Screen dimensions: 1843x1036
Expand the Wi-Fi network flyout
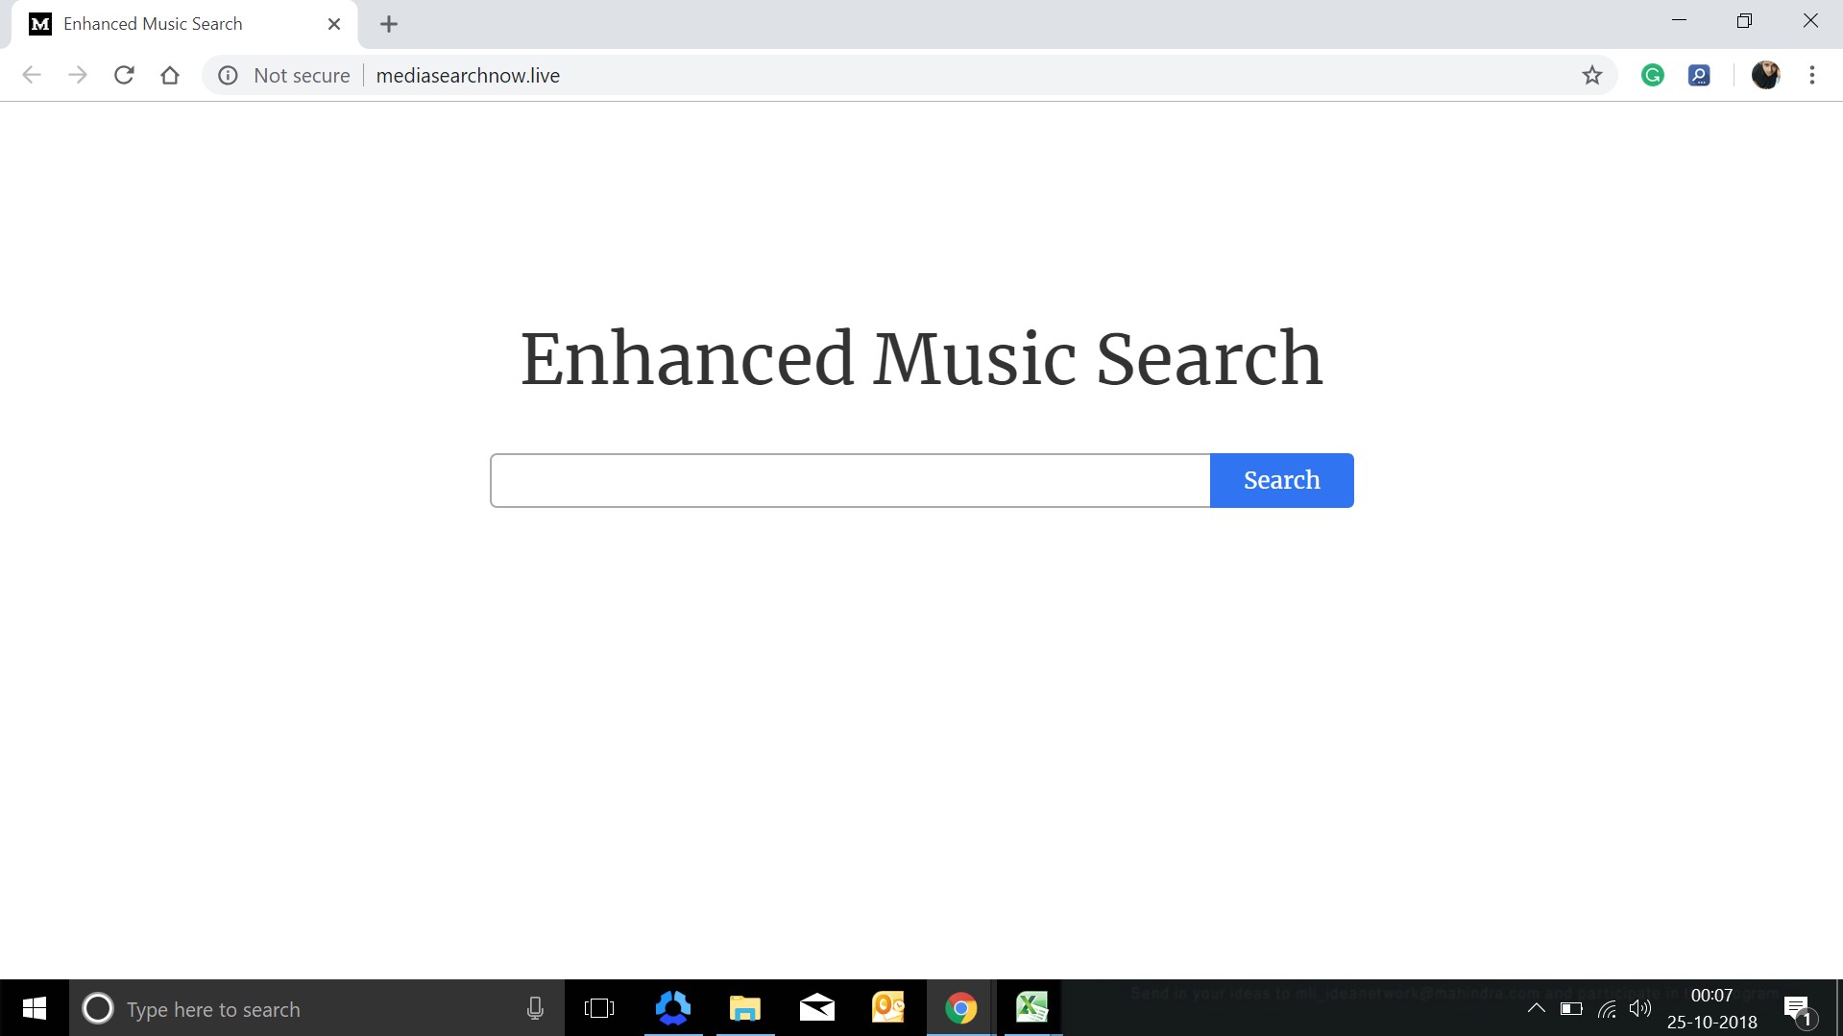point(1606,1008)
